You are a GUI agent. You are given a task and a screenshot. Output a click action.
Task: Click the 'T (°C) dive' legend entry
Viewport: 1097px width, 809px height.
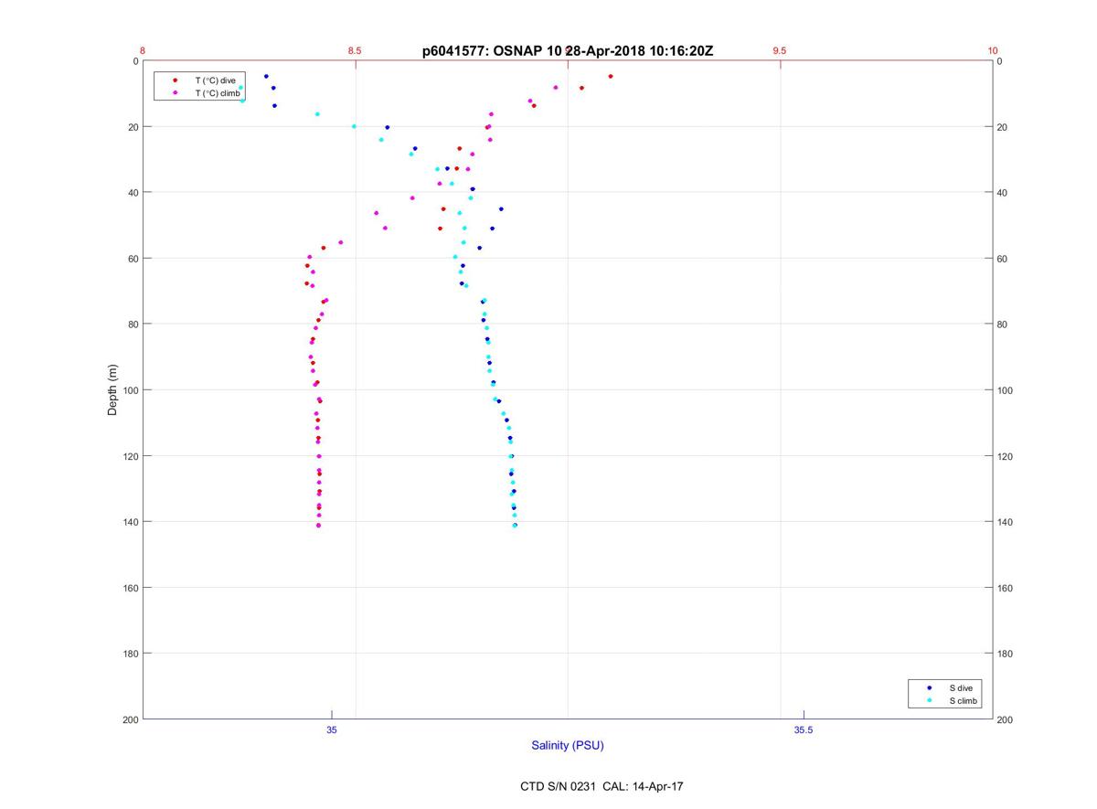coord(215,80)
